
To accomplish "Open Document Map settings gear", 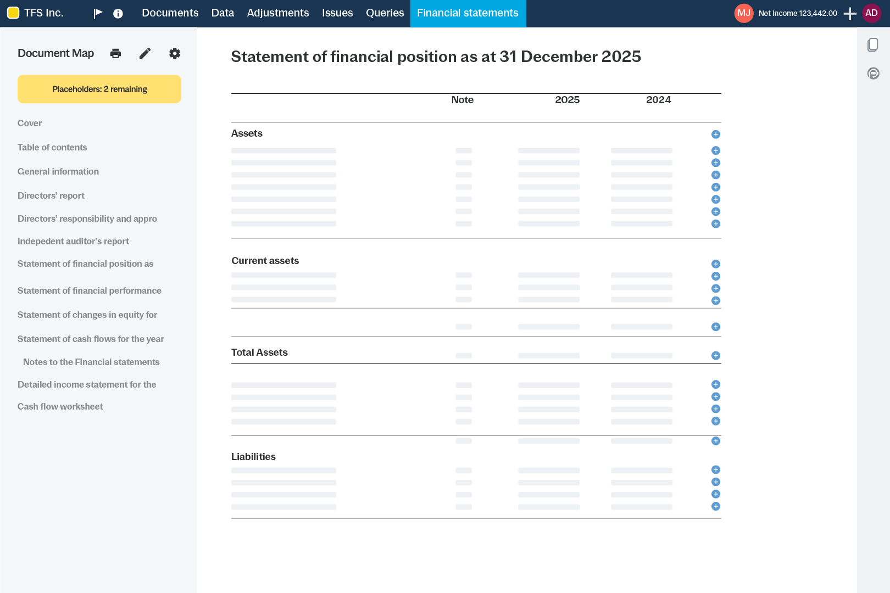I will pos(174,53).
